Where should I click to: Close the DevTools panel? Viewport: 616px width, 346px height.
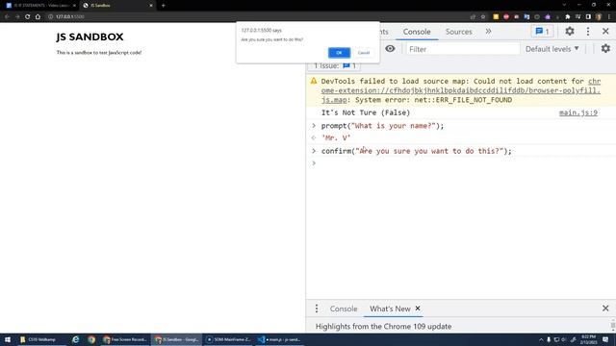click(x=605, y=32)
